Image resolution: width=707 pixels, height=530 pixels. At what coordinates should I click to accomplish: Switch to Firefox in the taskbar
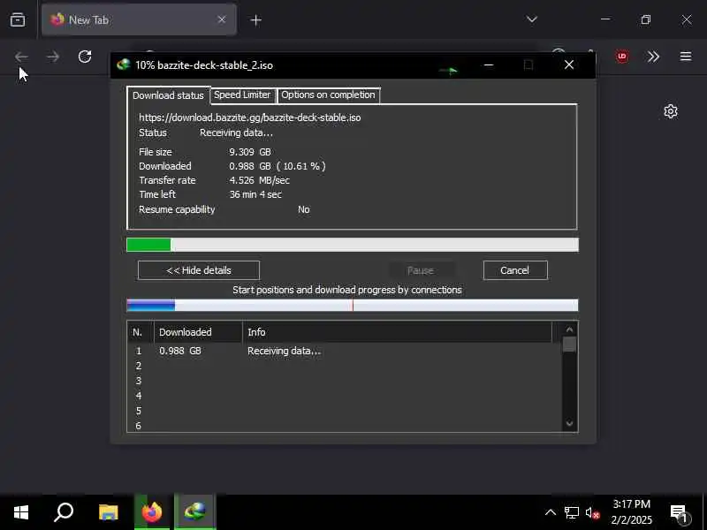152,512
